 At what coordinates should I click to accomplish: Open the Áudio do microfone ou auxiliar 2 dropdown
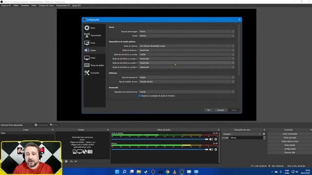pos(187,59)
